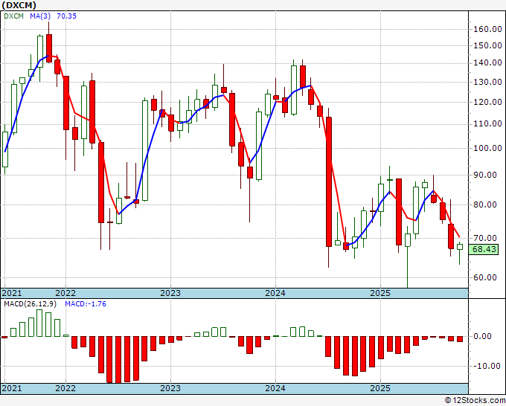The image size is (506, 406).
Task: Click the (DXCM) chart title
Action: (x=19, y=5)
